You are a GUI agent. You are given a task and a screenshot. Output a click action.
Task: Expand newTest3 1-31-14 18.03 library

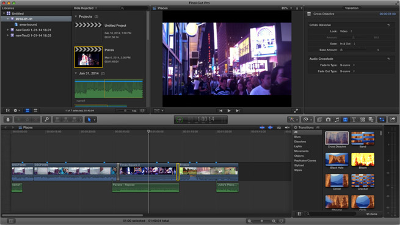8,35
